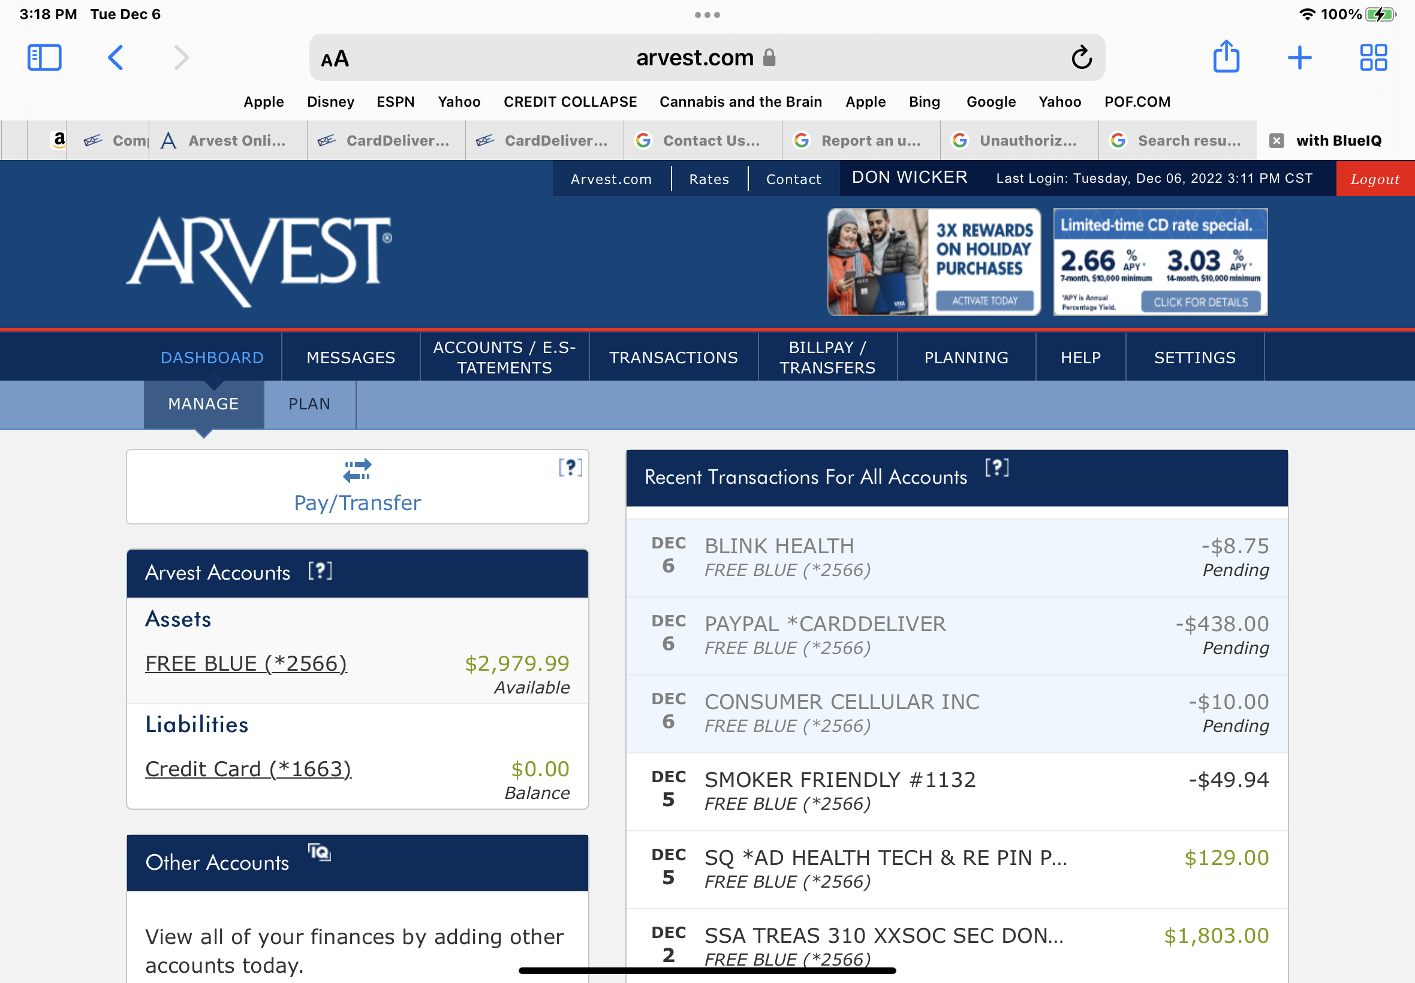Switch to the Plan sub-tab
The height and width of the screenshot is (983, 1415).
coord(309,404)
